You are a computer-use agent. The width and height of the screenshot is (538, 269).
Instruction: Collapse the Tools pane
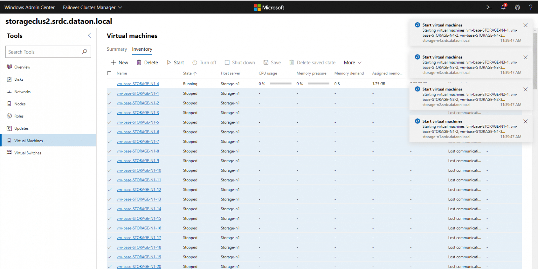89,35
